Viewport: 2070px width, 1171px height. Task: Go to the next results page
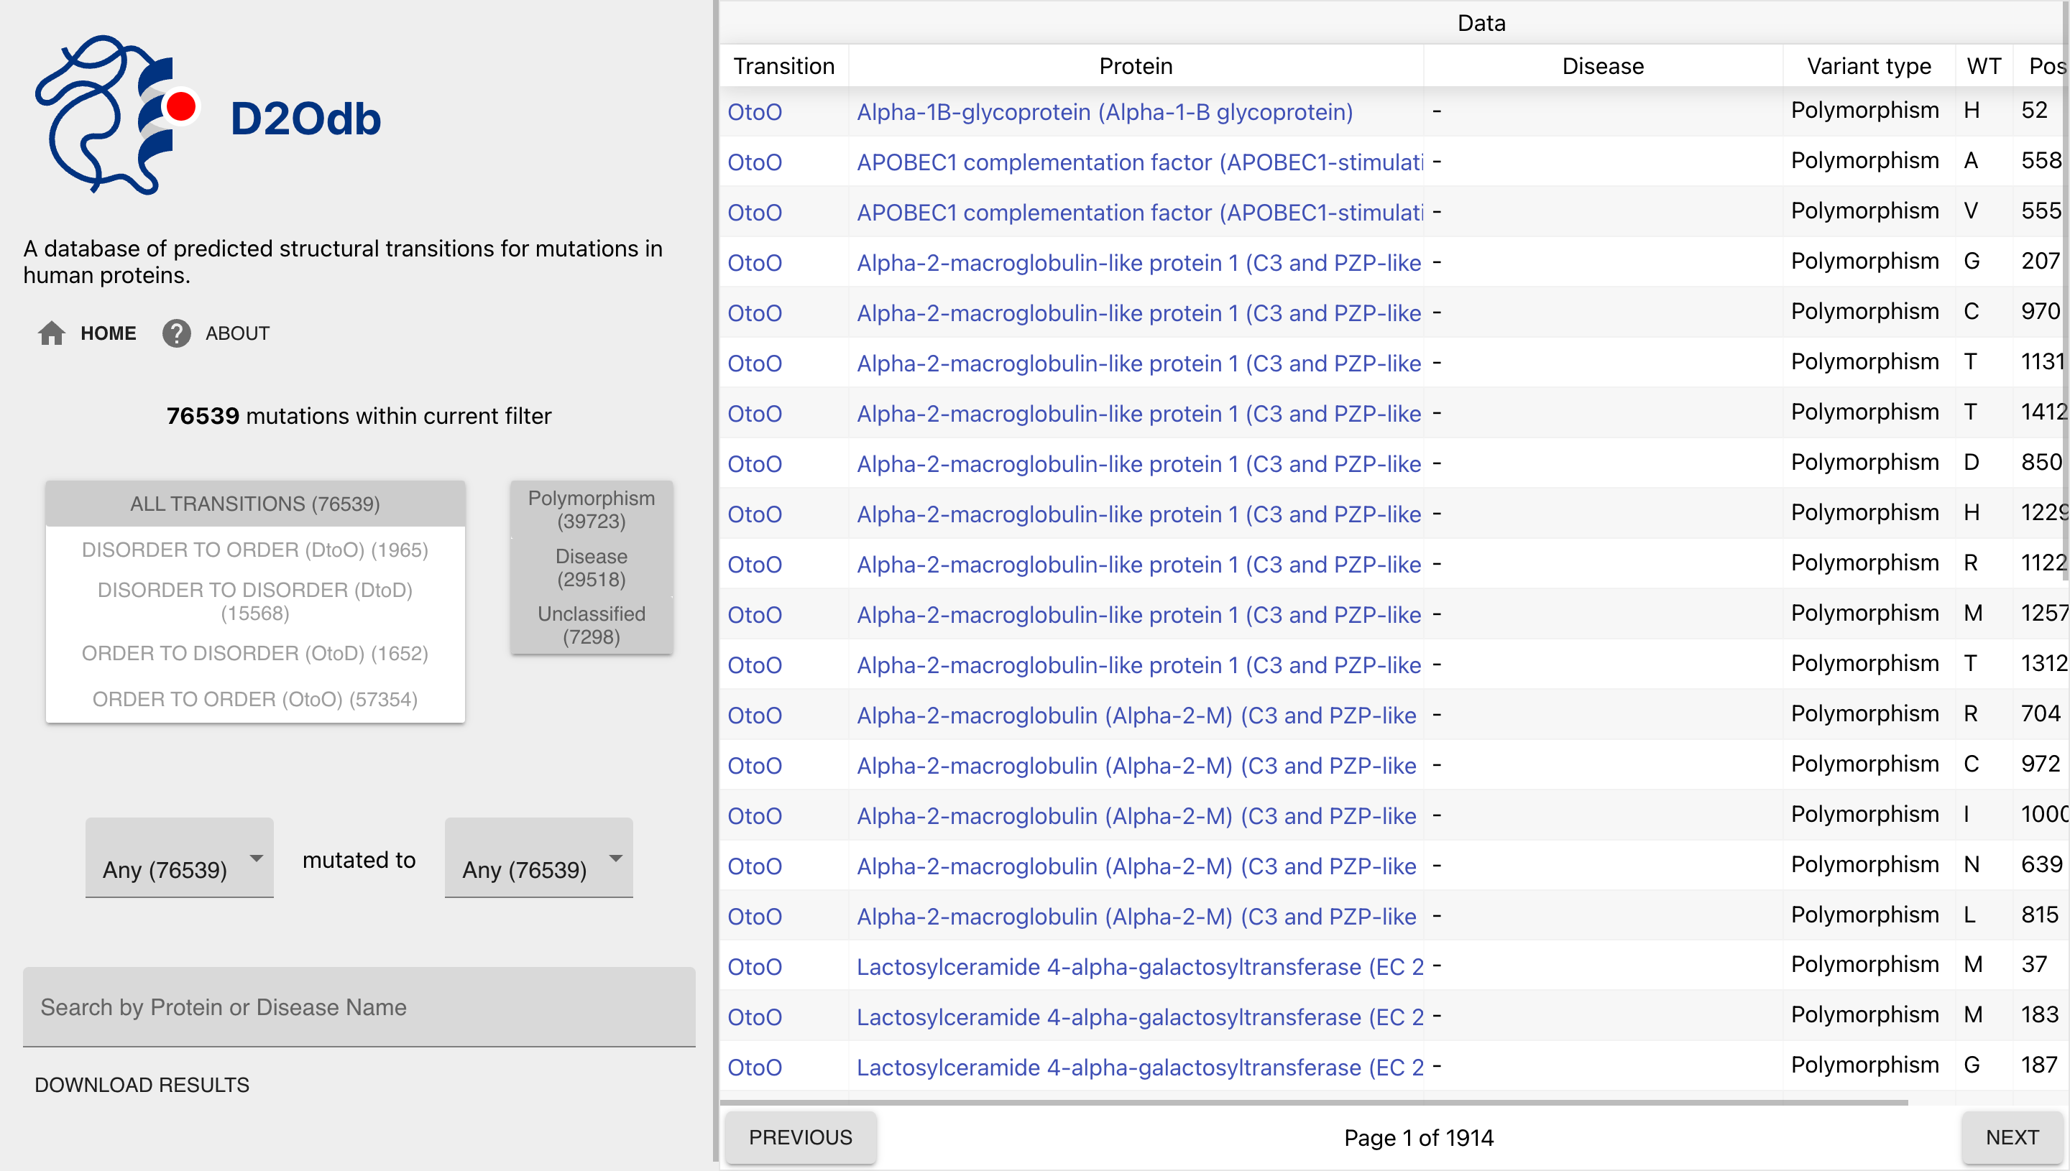pyautogui.click(x=2013, y=1137)
